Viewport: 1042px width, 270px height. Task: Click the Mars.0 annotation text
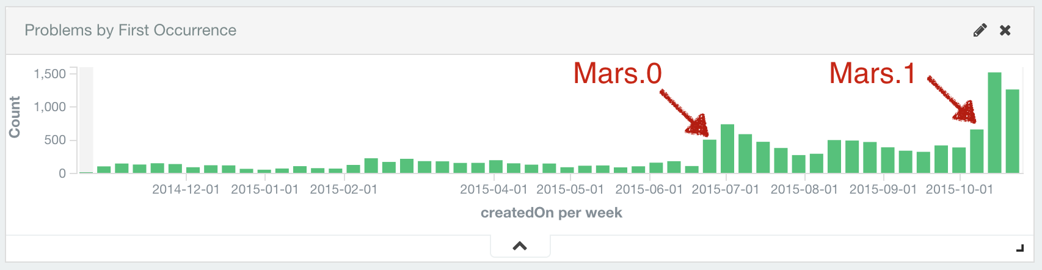coord(618,73)
